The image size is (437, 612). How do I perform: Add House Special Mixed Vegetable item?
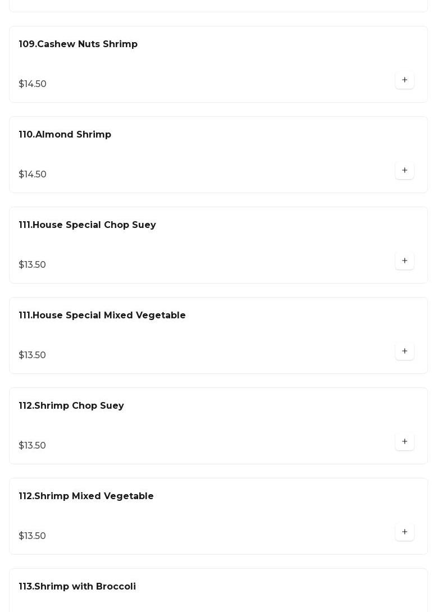coord(404,351)
